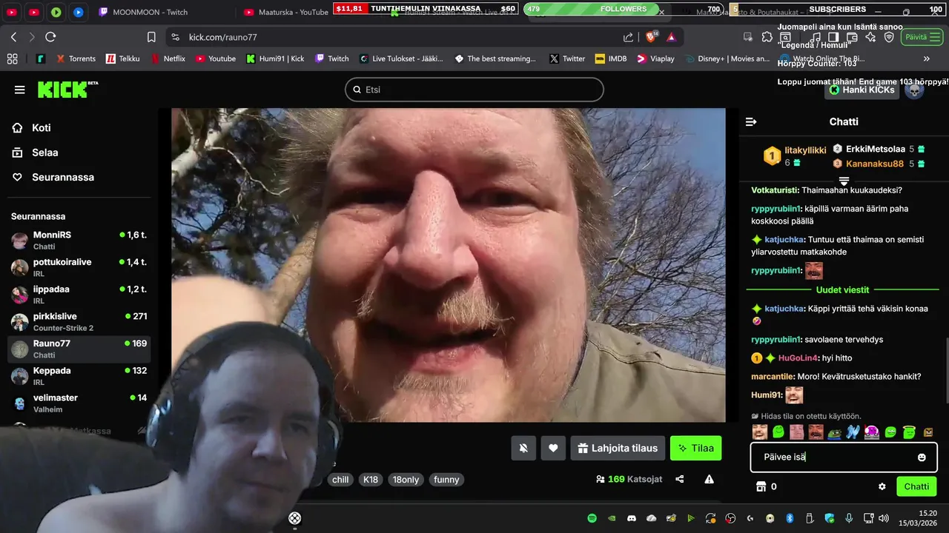This screenshot has height=533, width=949.
Task: Send message with the Chatti button
Action: pyautogui.click(x=916, y=486)
